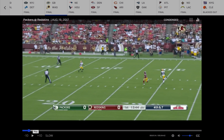224x140 pixels.
Task: Toggle SLOW motion playback
Action: click(x=49, y=135)
